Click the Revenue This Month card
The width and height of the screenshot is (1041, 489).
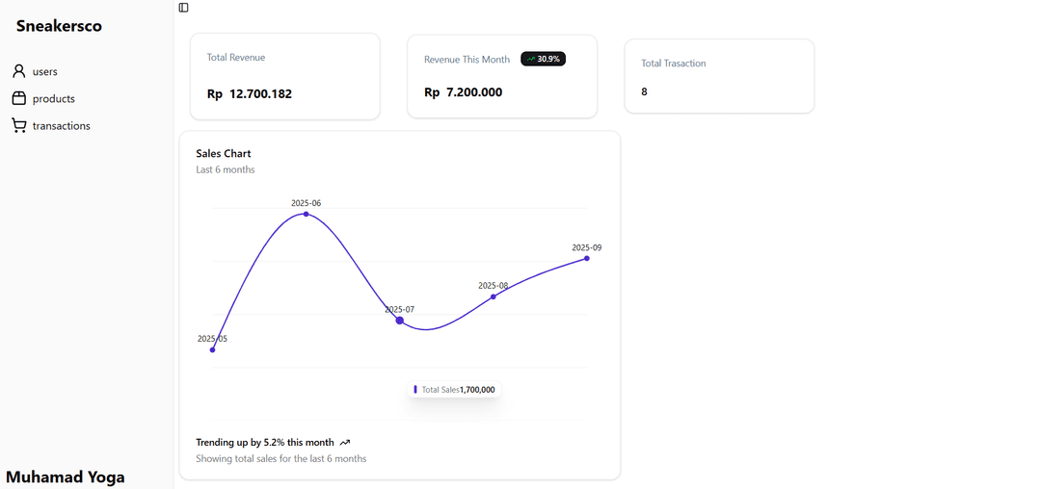click(501, 77)
